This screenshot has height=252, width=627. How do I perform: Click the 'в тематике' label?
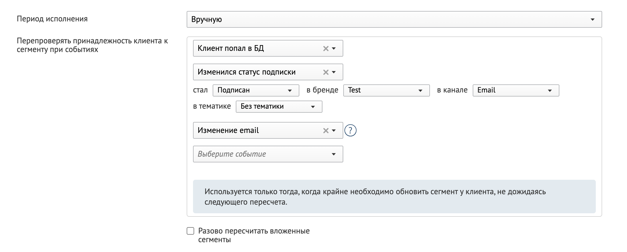[212, 106]
